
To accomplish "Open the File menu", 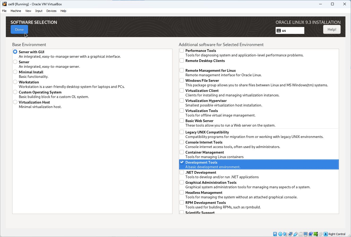I will (4, 11).
